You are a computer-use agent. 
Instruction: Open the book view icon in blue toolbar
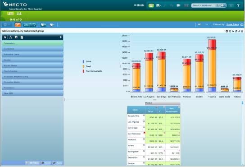point(43,25)
